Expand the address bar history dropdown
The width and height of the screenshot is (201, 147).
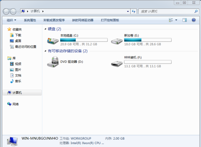click(x=128, y=12)
